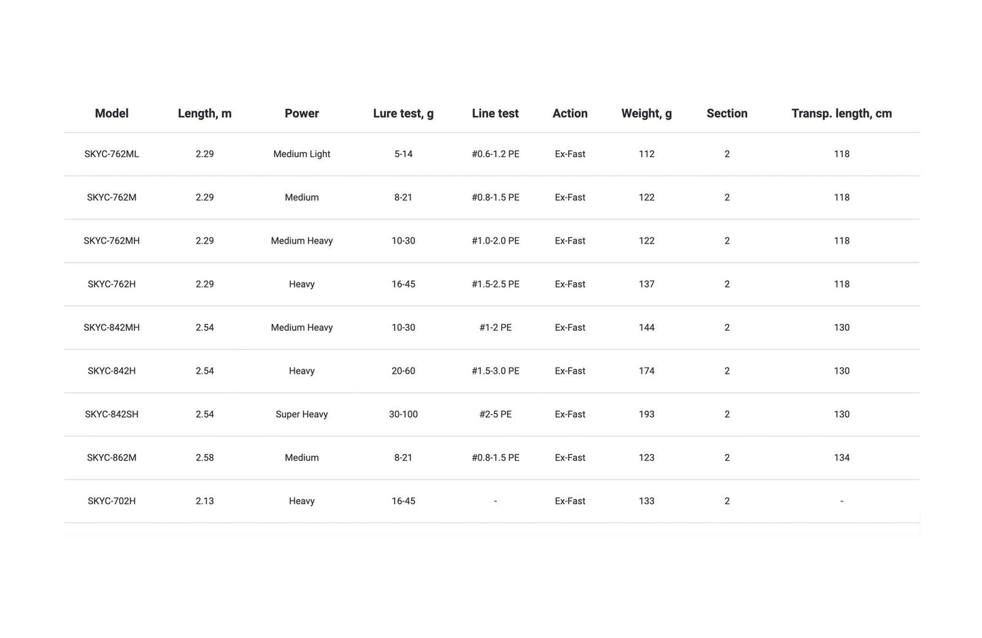Select the SKYC-842MH model cell
This screenshot has height=638, width=982.
point(111,327)
